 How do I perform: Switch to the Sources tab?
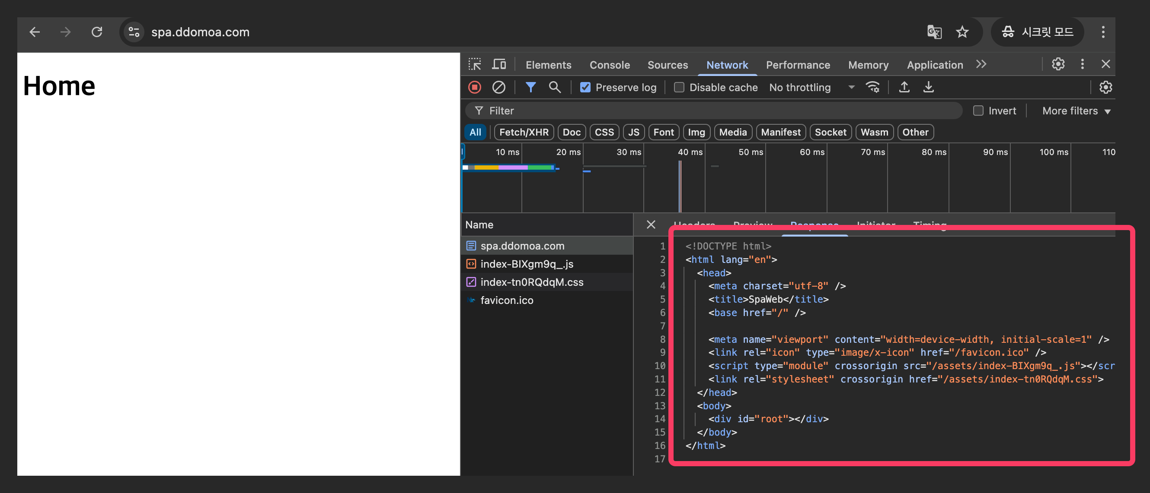pos(668,65)
